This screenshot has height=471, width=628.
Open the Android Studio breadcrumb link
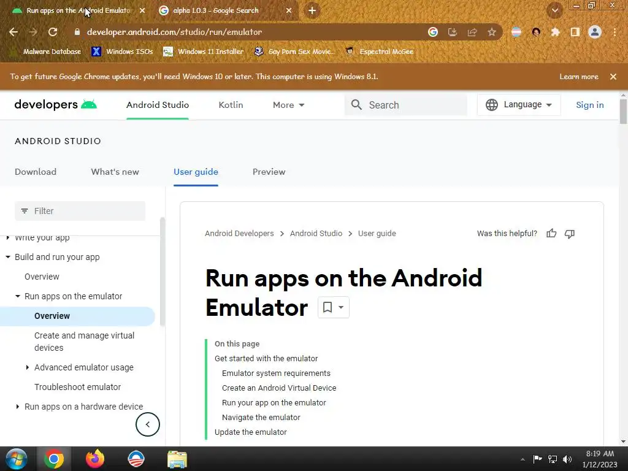(316, 234)
